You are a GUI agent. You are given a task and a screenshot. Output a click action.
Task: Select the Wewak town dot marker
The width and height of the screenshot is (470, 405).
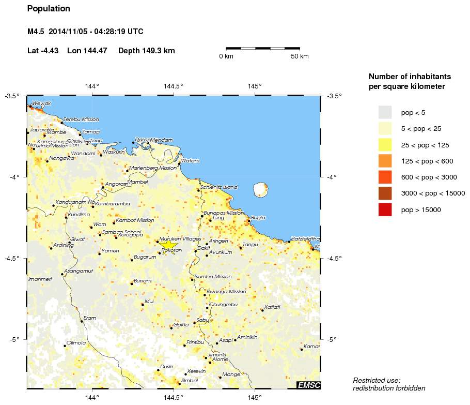pyautogui.click(x=30, y=106)
